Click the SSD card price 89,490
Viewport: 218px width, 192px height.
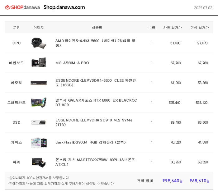coord(176,122)
